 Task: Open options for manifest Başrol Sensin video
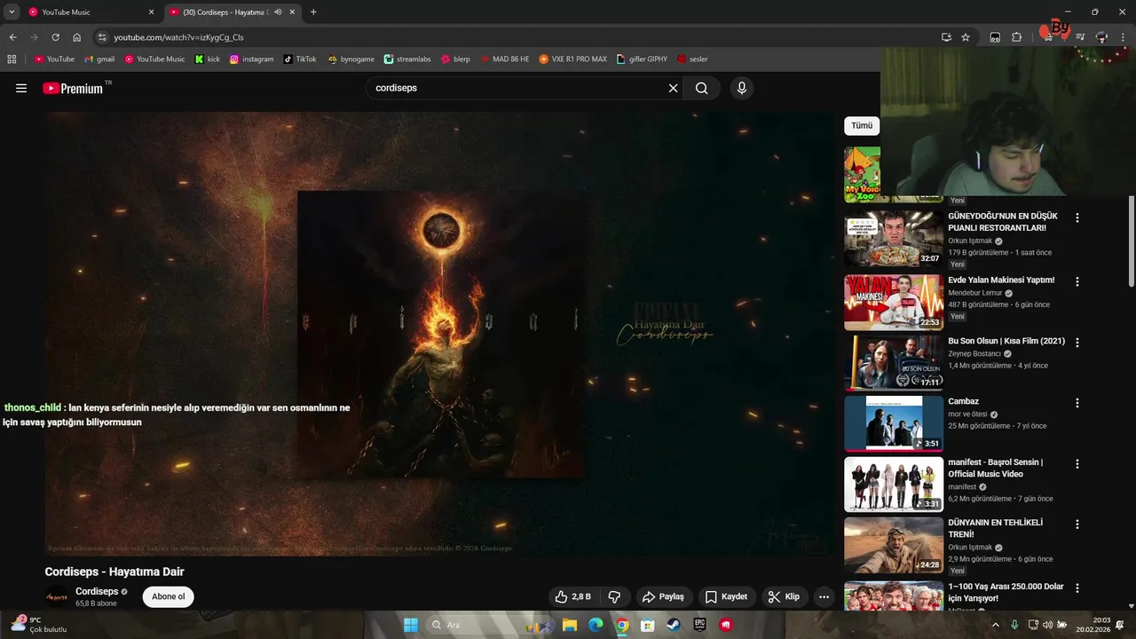(1077, 464)
